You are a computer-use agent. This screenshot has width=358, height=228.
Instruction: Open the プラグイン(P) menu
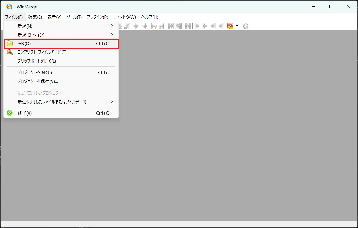click(x=97, y=17)
